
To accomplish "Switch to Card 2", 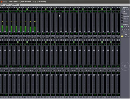I will (125, 36).
